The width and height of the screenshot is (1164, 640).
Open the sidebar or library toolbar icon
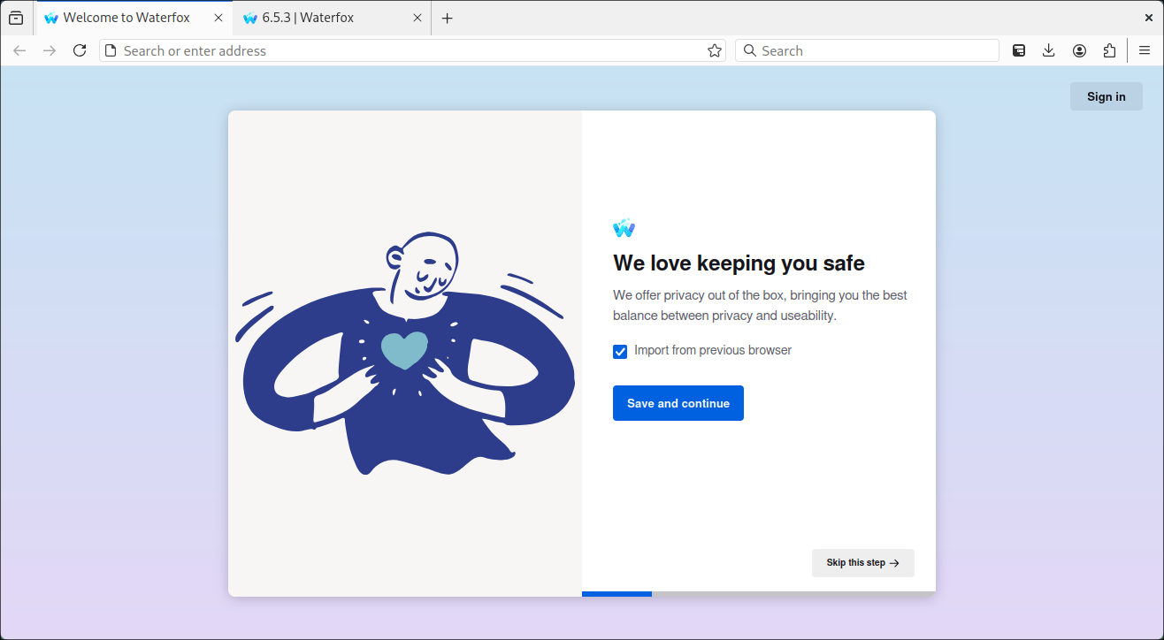tap(1019, 50)
